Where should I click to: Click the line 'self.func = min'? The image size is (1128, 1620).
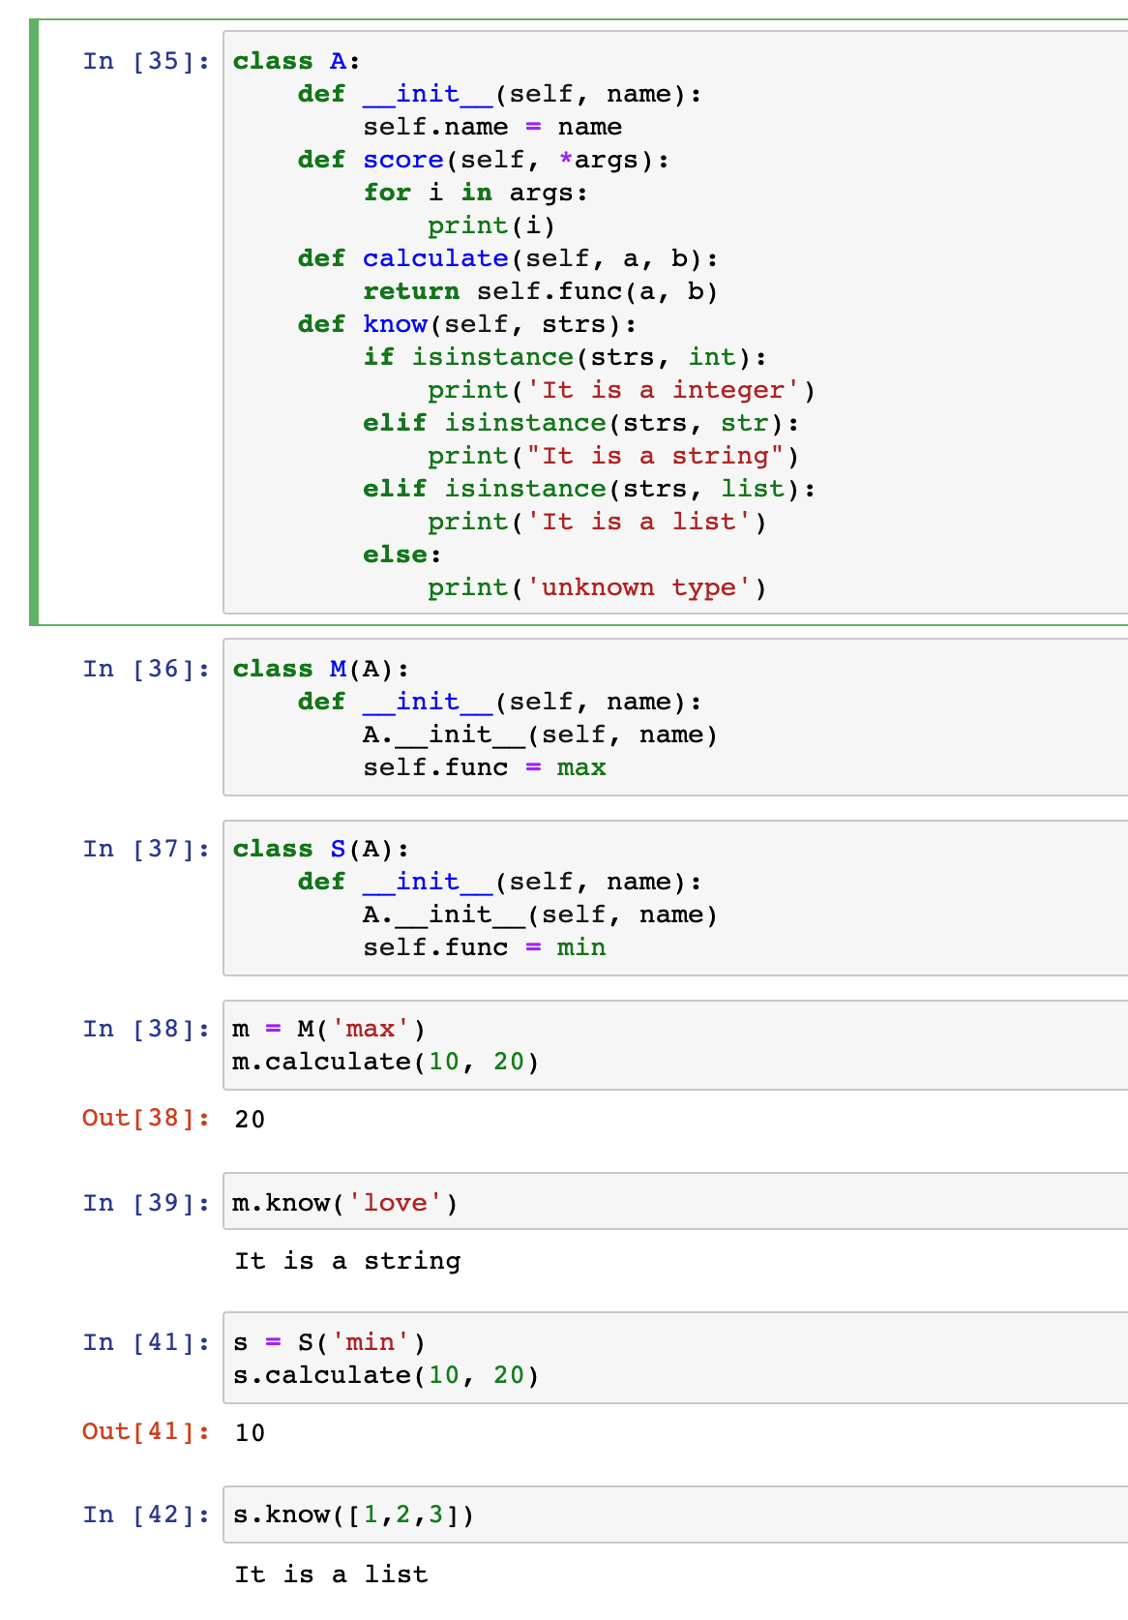point(485,947)
